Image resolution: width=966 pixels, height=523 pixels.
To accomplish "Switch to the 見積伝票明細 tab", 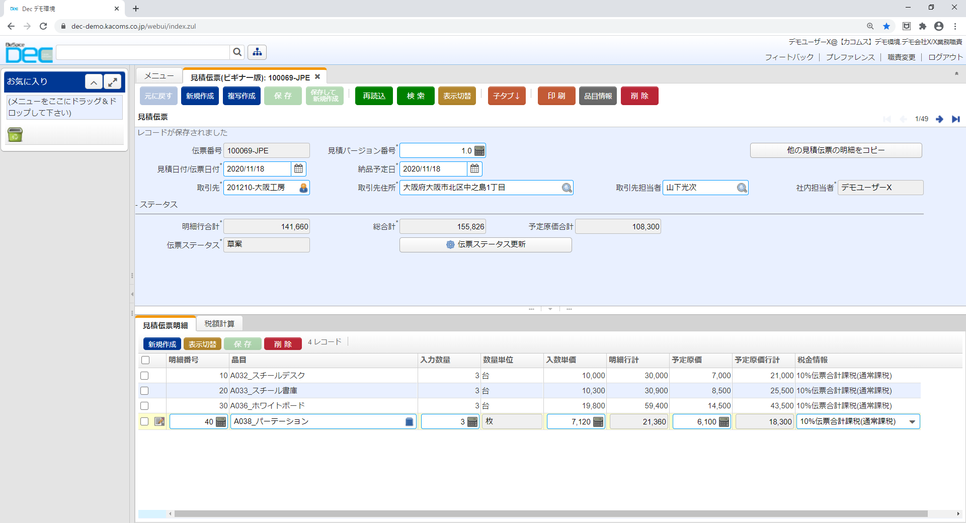I will coord(165,325).
